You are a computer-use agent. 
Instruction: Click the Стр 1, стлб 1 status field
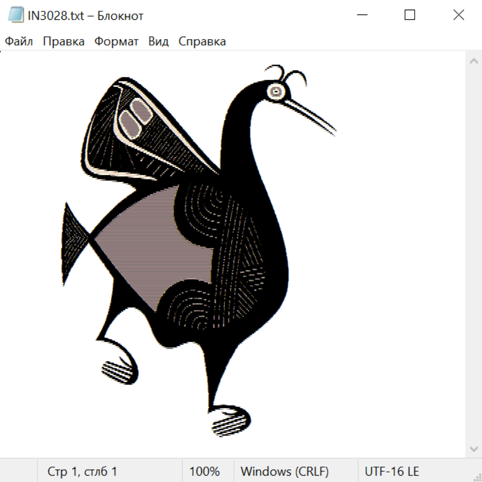pos(82,471)
